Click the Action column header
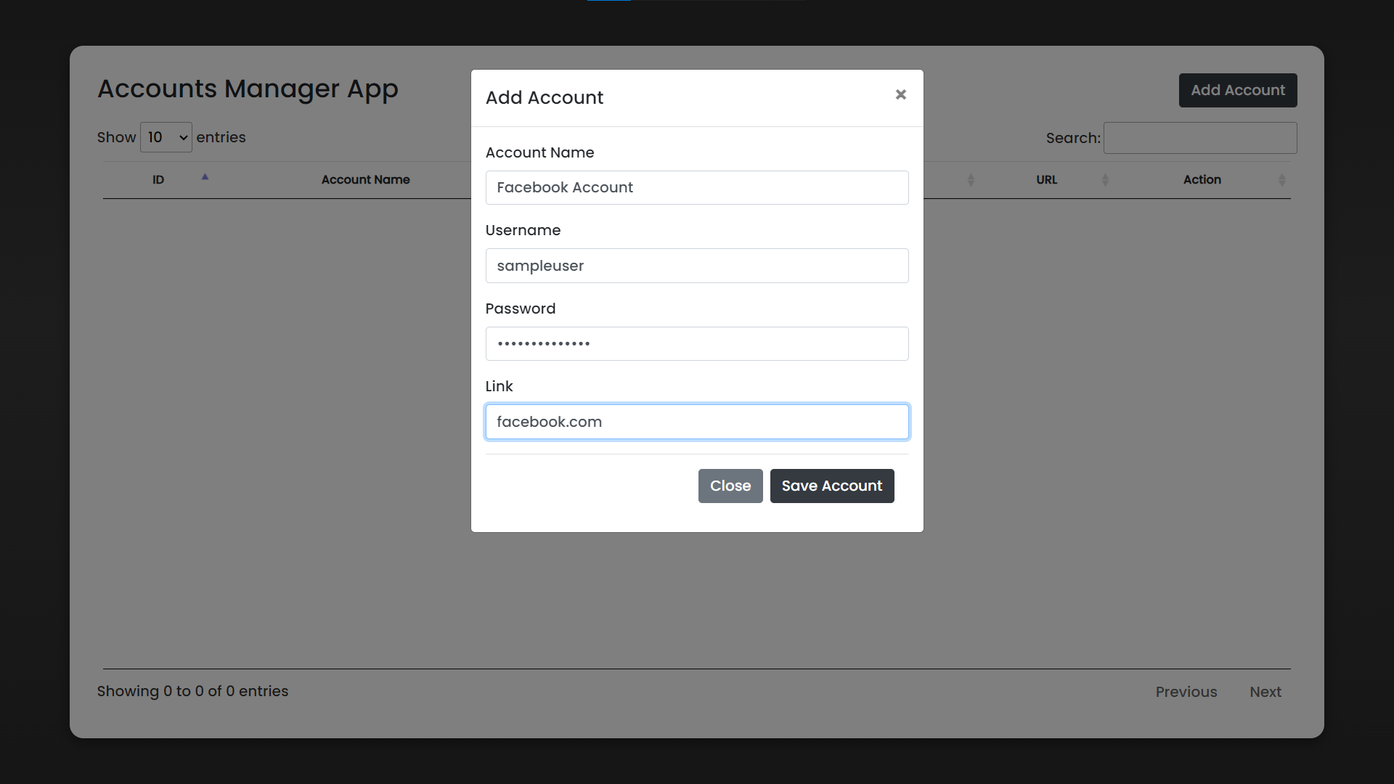 (x=1202, y=179)
